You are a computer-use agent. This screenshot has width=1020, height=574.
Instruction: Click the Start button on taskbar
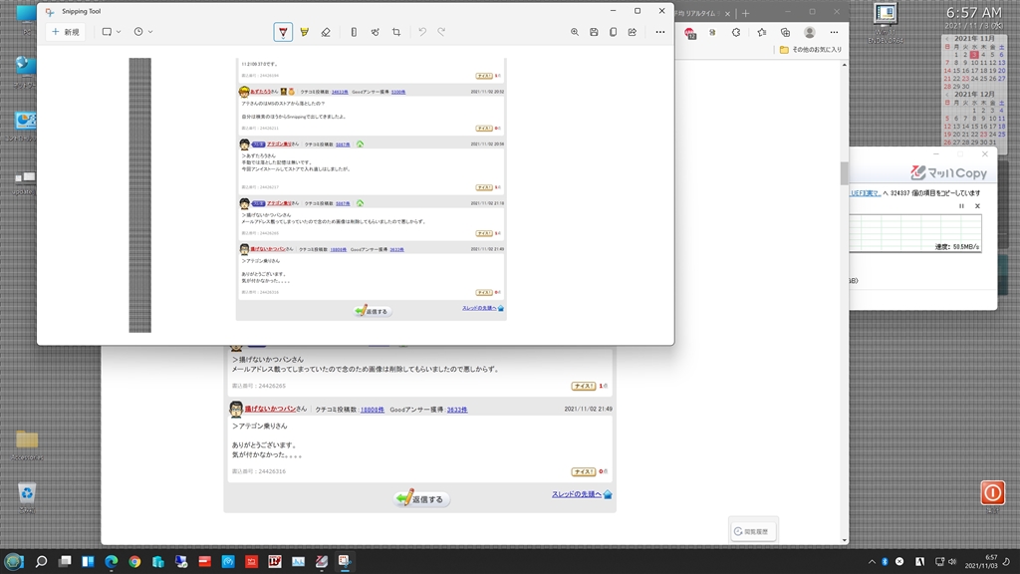[x=14, y=561]
